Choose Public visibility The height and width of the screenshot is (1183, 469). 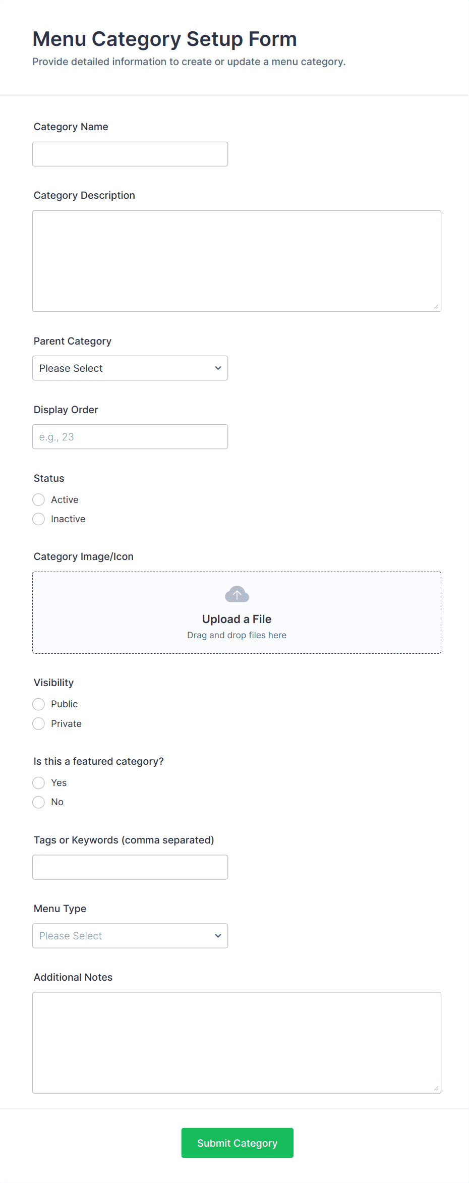coord(39,704)
